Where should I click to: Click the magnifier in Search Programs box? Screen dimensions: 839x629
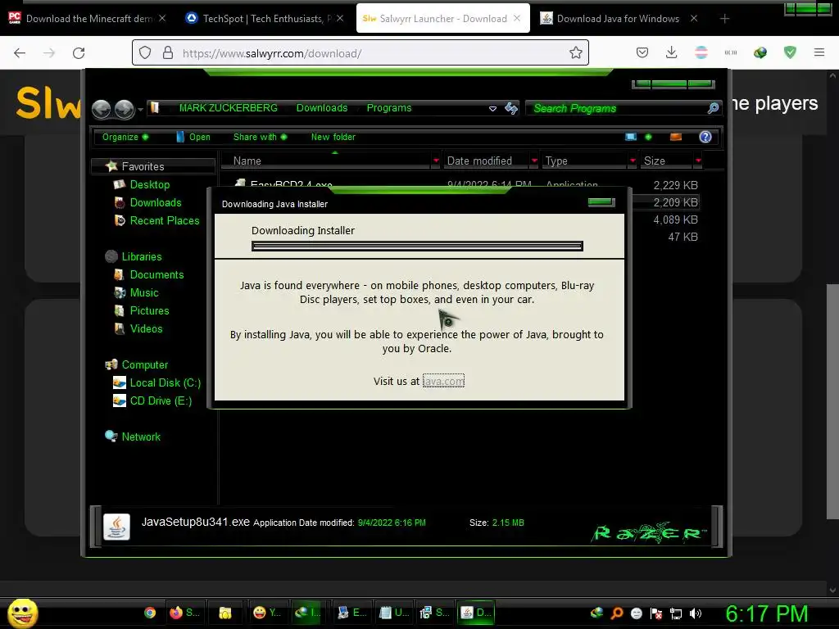pyautogui.click(x=713, y=108)
